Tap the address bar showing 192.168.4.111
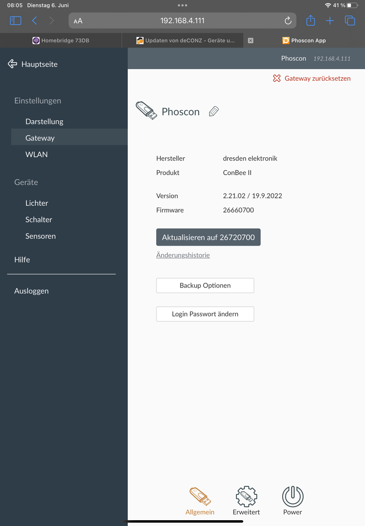The width and height of the screenshot is (365, 526). [182, 21]
